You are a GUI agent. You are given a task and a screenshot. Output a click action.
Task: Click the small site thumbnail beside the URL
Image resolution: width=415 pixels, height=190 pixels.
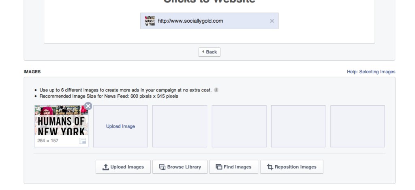tap(150, 21)
